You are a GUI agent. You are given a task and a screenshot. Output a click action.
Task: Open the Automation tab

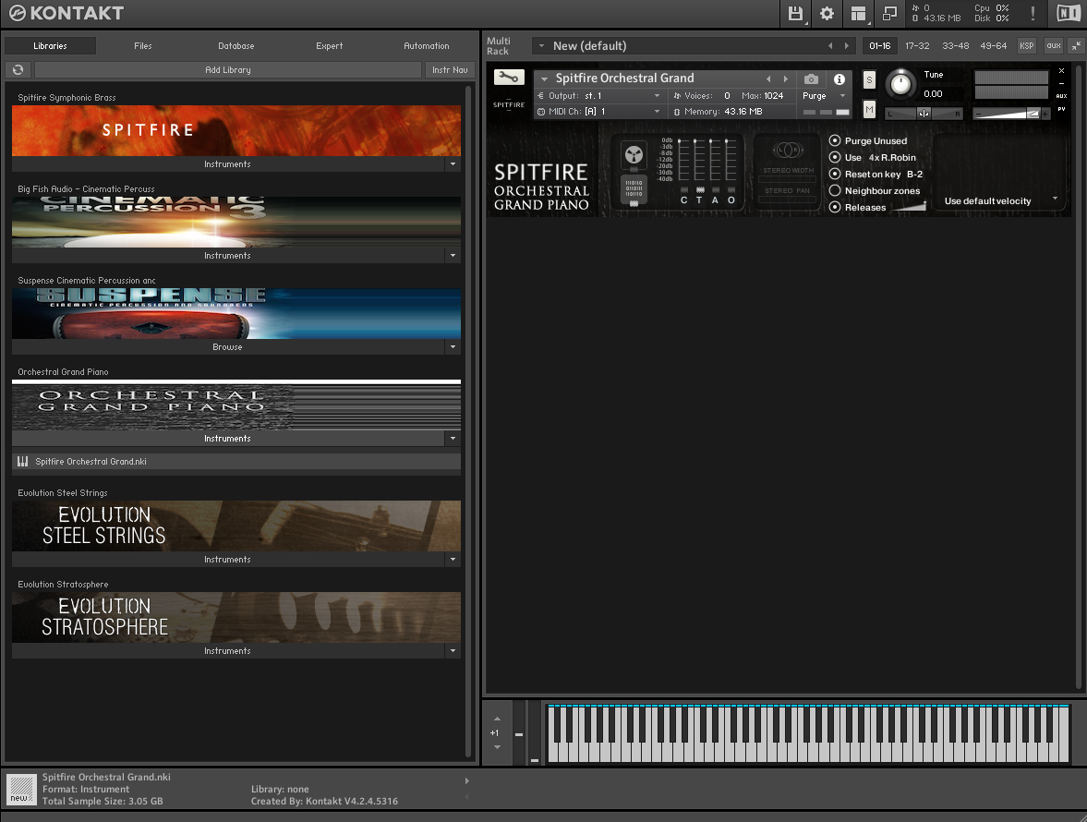point(427,46)
